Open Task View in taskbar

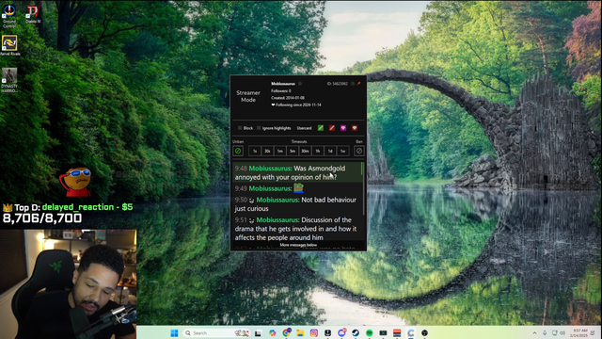[x=258, y=333]
